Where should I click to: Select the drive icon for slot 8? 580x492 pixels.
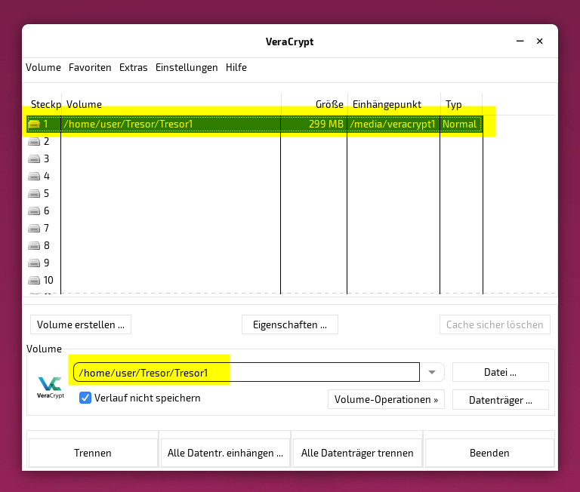point(34,245)
